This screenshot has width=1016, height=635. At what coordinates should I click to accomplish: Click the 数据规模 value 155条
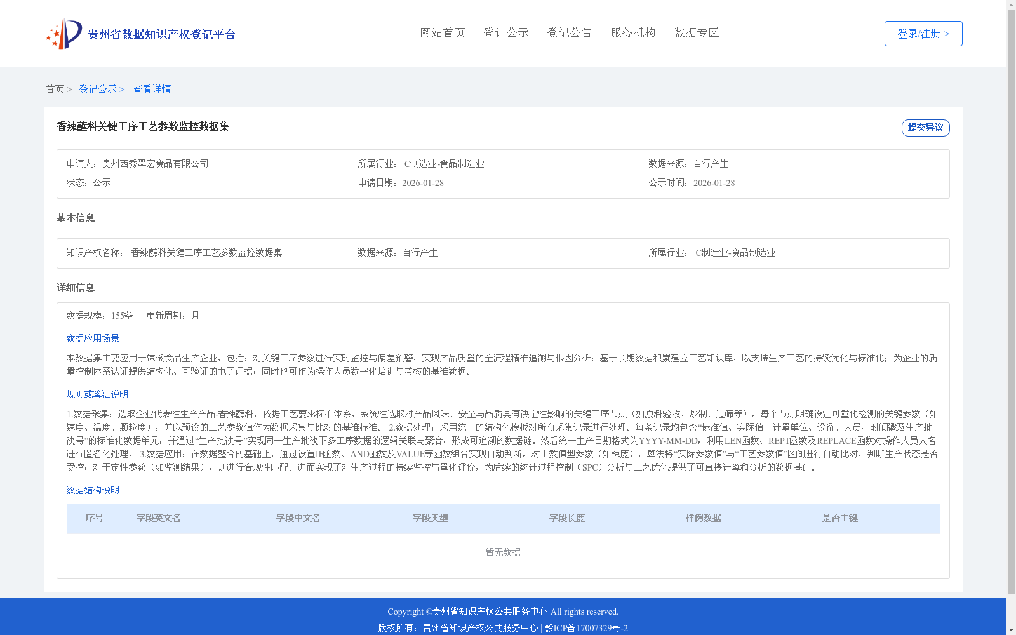point(122,316)
